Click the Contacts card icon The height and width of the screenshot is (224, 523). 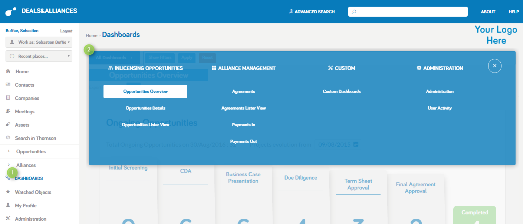(x=8, y=84)
